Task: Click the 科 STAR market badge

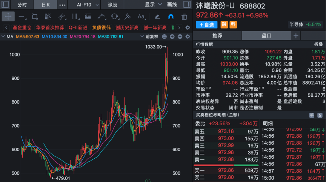Action: pos(233,25)
